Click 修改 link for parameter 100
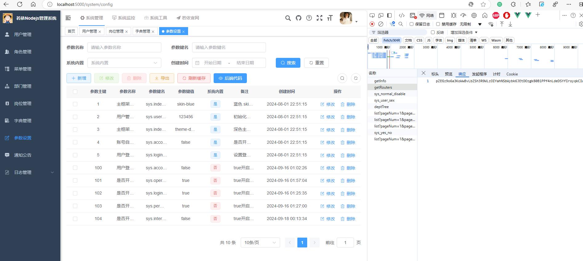The width and height of the screenshot is (583, 261). (328, 168)
